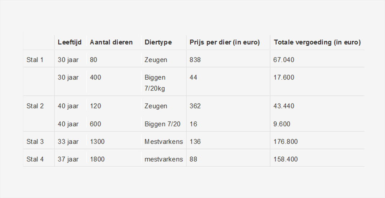Select the Stal 3 row label
The height and width of the screenshot is (198, 385).
(35, 142)
